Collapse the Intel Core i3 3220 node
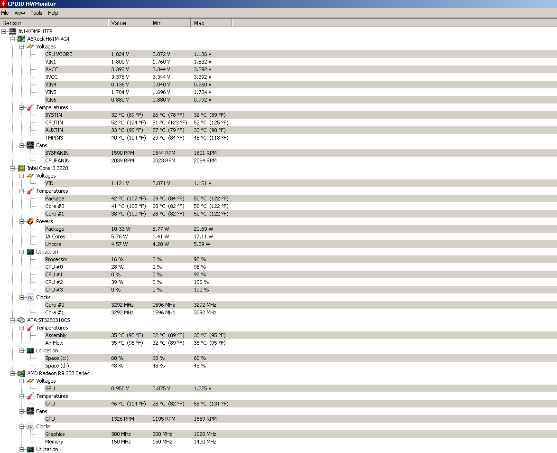 click(12, 168)
